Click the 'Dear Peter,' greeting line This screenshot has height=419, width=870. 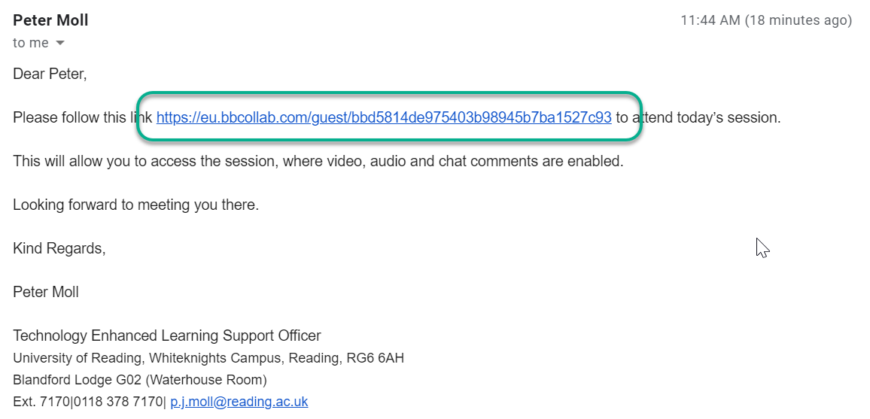(50, 74)
